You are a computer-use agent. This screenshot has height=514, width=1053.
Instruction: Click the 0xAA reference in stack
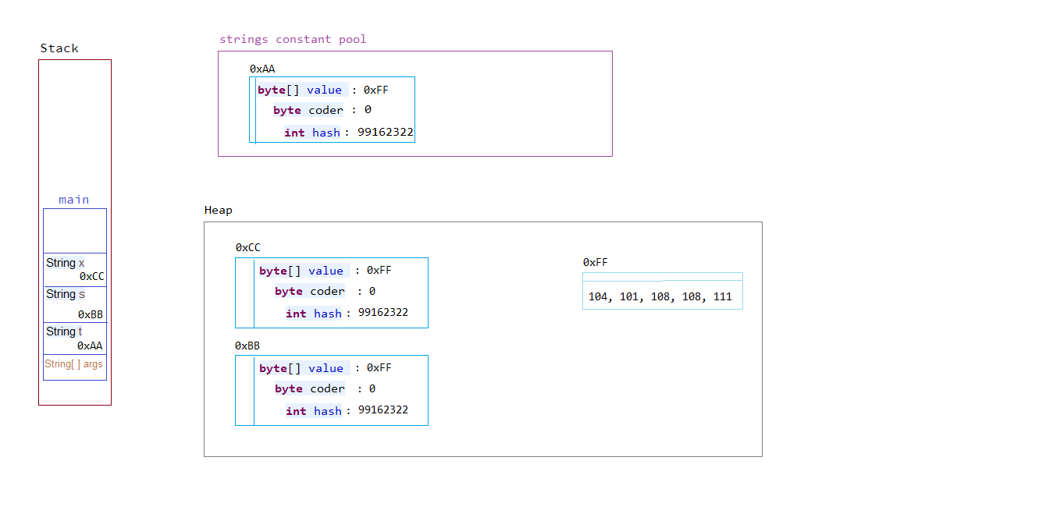click(x=90, y=346)
